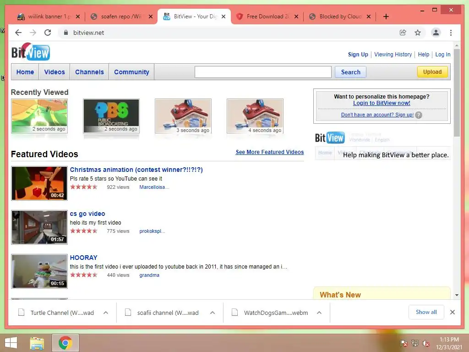Click the question mark help icon beside Sign up
This screenshot has width=469, height=352.
pyautogui.click(x=419, y=115)
